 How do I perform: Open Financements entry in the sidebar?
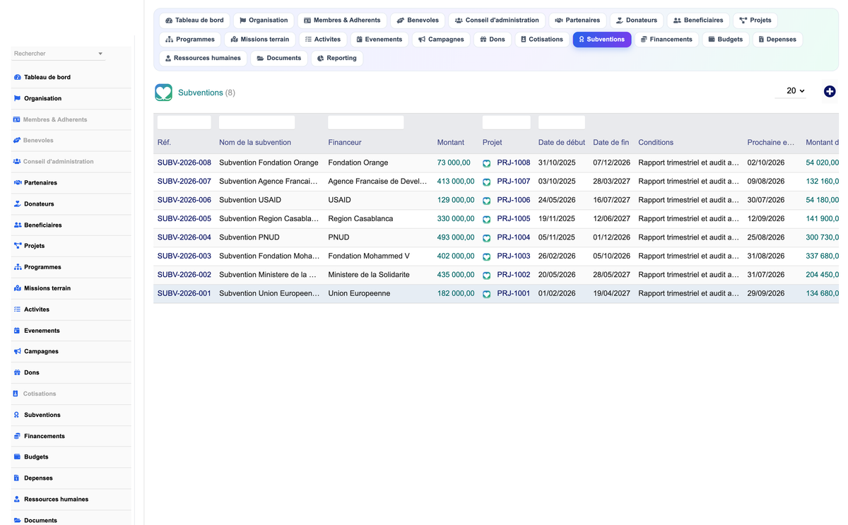[x=71, y=436]
